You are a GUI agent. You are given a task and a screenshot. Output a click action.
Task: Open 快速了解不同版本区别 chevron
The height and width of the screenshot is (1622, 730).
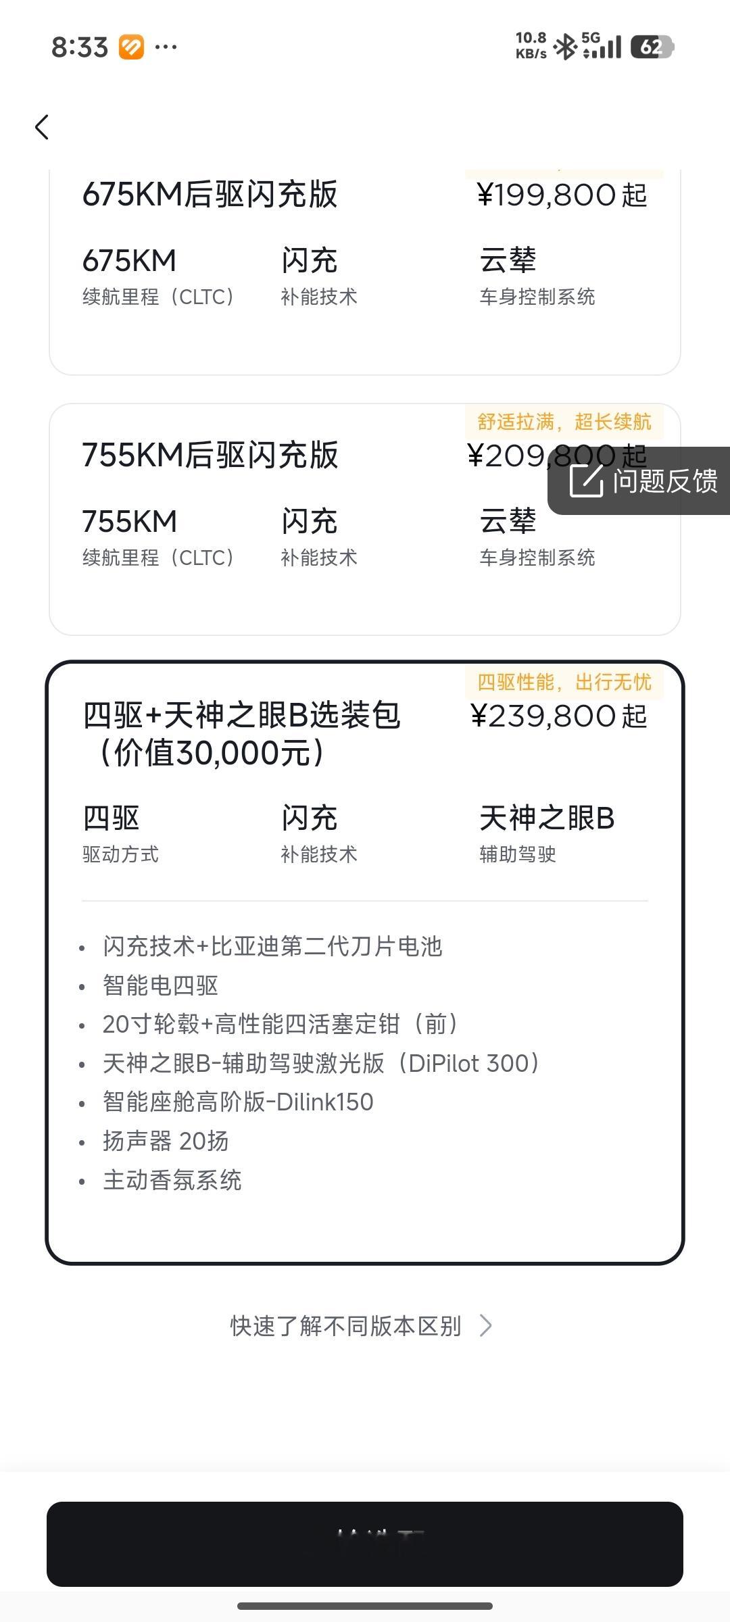(x=485, y=1326)
